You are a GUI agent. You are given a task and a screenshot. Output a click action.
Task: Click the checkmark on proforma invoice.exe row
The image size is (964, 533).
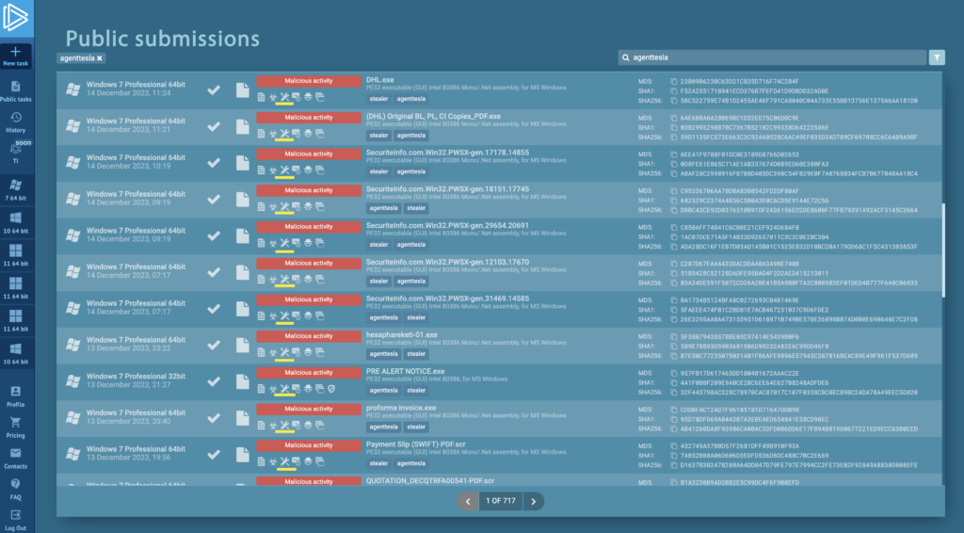[215, 417]
